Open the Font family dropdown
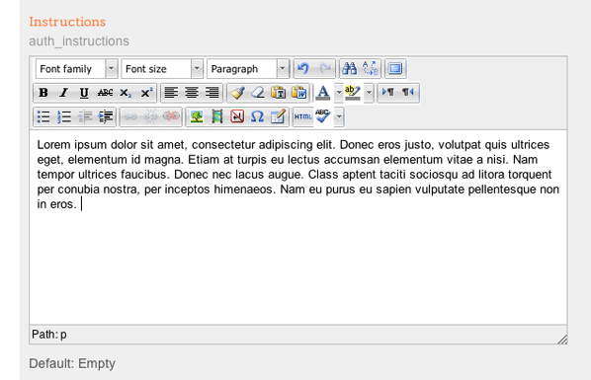Image resolution: width=591 pixels, height=380 pixels. tap(76, 69)
